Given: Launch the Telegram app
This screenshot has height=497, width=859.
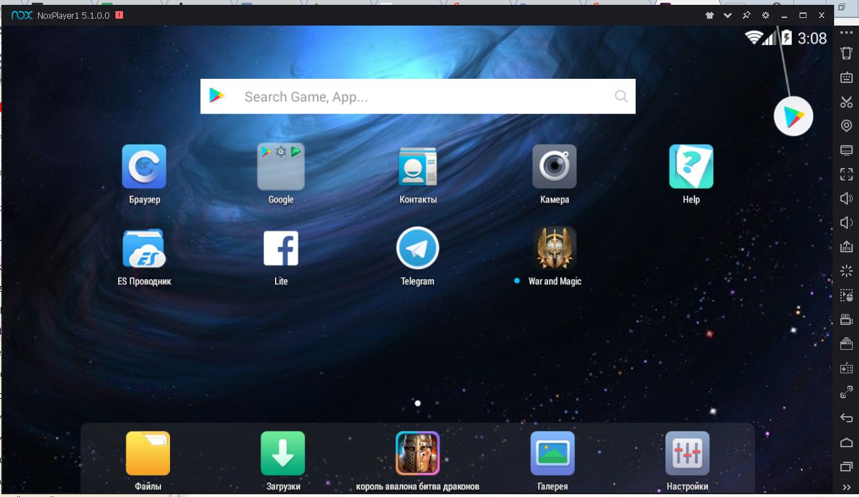Looking at the screenshot, I should click(417, 248).
